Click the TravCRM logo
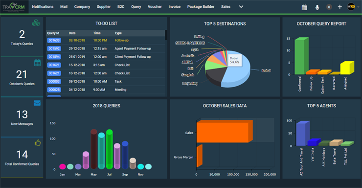This screenshot has width=362, height=188. coord(14,7)
